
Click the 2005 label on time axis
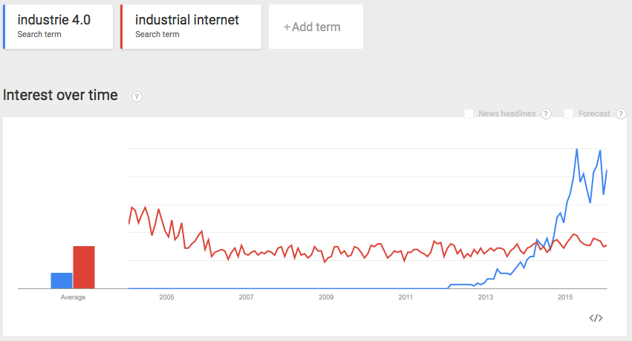pos(166,297)
